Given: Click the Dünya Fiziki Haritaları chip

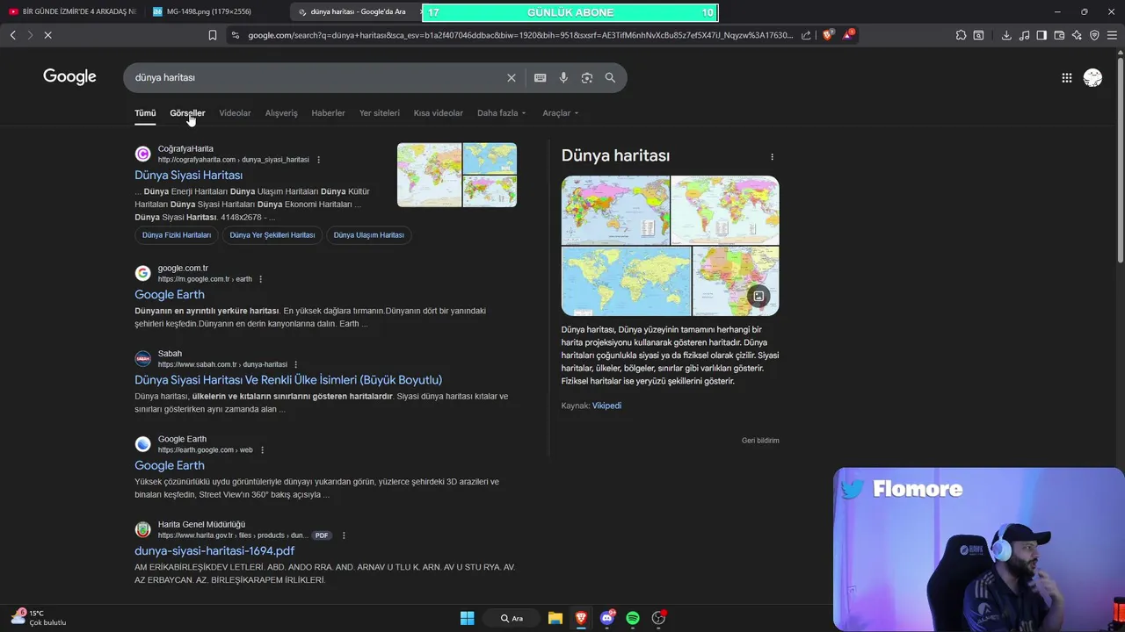Looking at the screenshot, I should [x=177, y=235].
